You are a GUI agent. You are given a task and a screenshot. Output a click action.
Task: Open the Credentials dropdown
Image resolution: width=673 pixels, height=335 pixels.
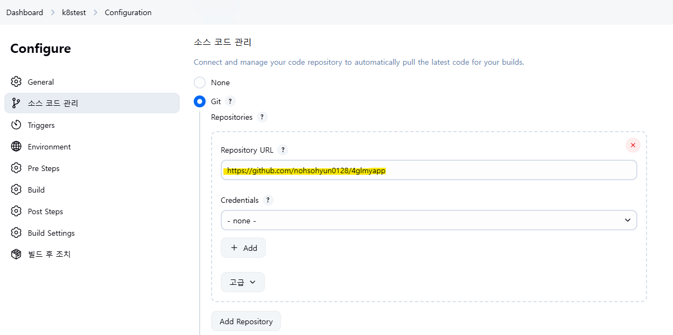click(429, 220)
